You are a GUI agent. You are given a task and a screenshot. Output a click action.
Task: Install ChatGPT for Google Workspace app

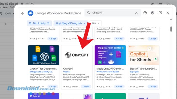[x=53, y=86]
